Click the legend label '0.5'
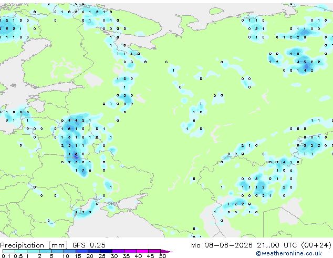The height and width of the screenshot is (258, 333). pyautogui.click(x=18, y=256)
